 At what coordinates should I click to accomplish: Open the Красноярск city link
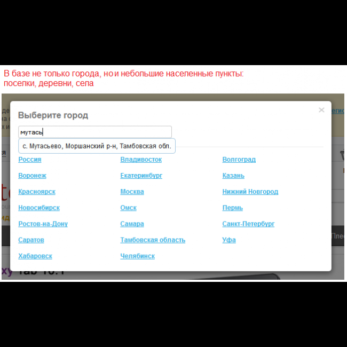(x=37, y=192)
